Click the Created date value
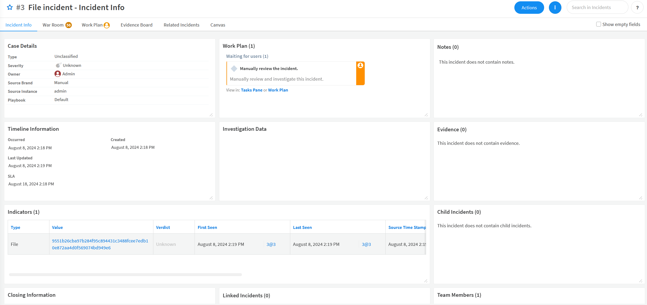The width and height of the screenshot is (647, 305). [133, 147]
